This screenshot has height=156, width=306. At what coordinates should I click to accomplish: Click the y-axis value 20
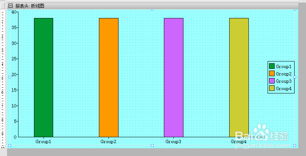pos(14,74)
